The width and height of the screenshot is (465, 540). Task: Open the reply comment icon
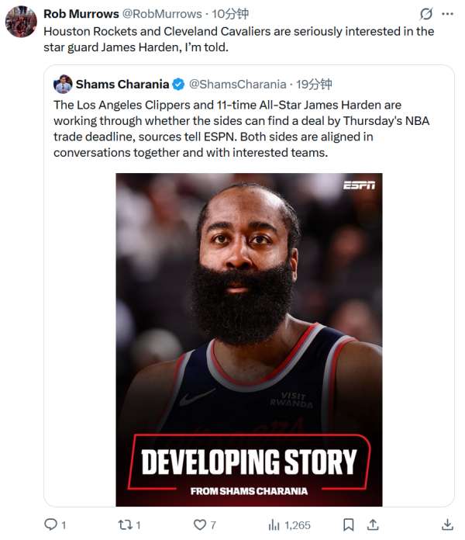pos(51,524)
